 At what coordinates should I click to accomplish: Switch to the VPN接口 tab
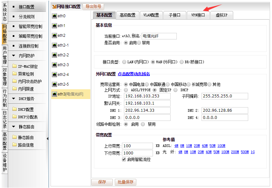coord(198,15)
